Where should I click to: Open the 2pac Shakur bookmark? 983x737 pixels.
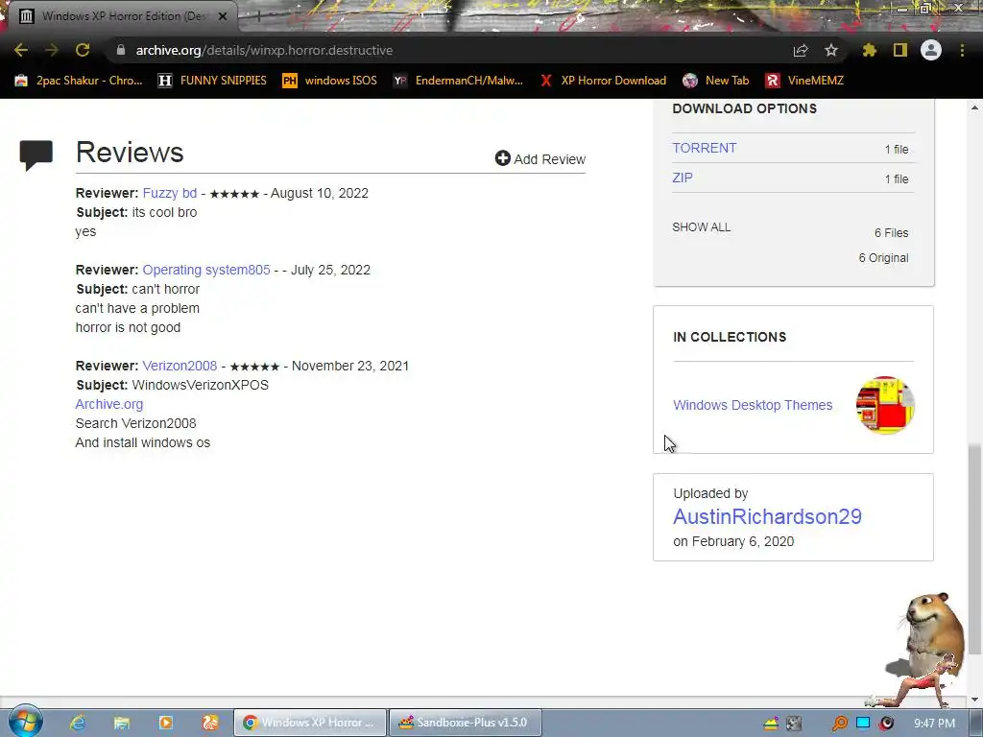click(x=79, y=81)
